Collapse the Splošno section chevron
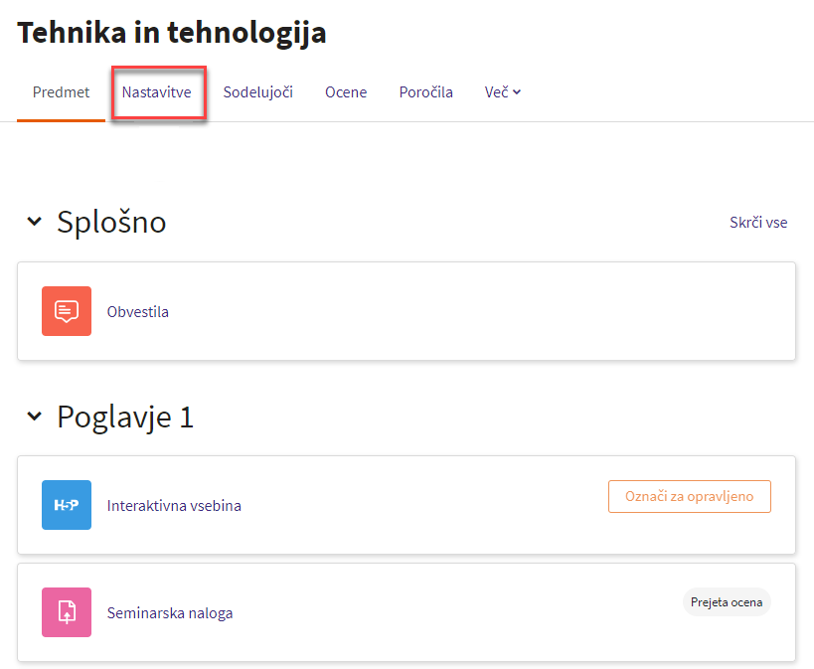The width and height of the screenshot is (814, 669). pyautogui.click(x=34, y=222)
